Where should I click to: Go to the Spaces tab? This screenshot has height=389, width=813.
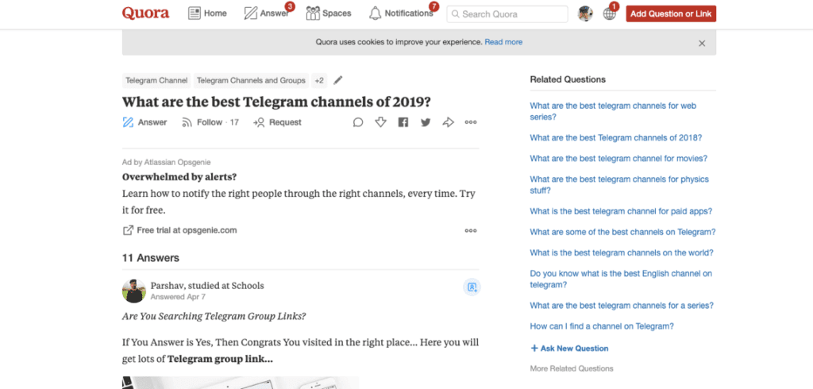pyautogui.click(x=329, y=13)
